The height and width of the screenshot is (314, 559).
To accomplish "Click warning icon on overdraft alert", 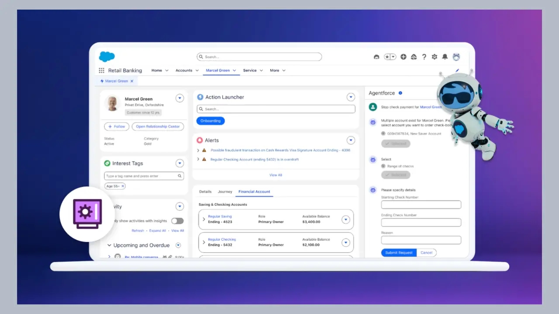I will pos(204,159).
